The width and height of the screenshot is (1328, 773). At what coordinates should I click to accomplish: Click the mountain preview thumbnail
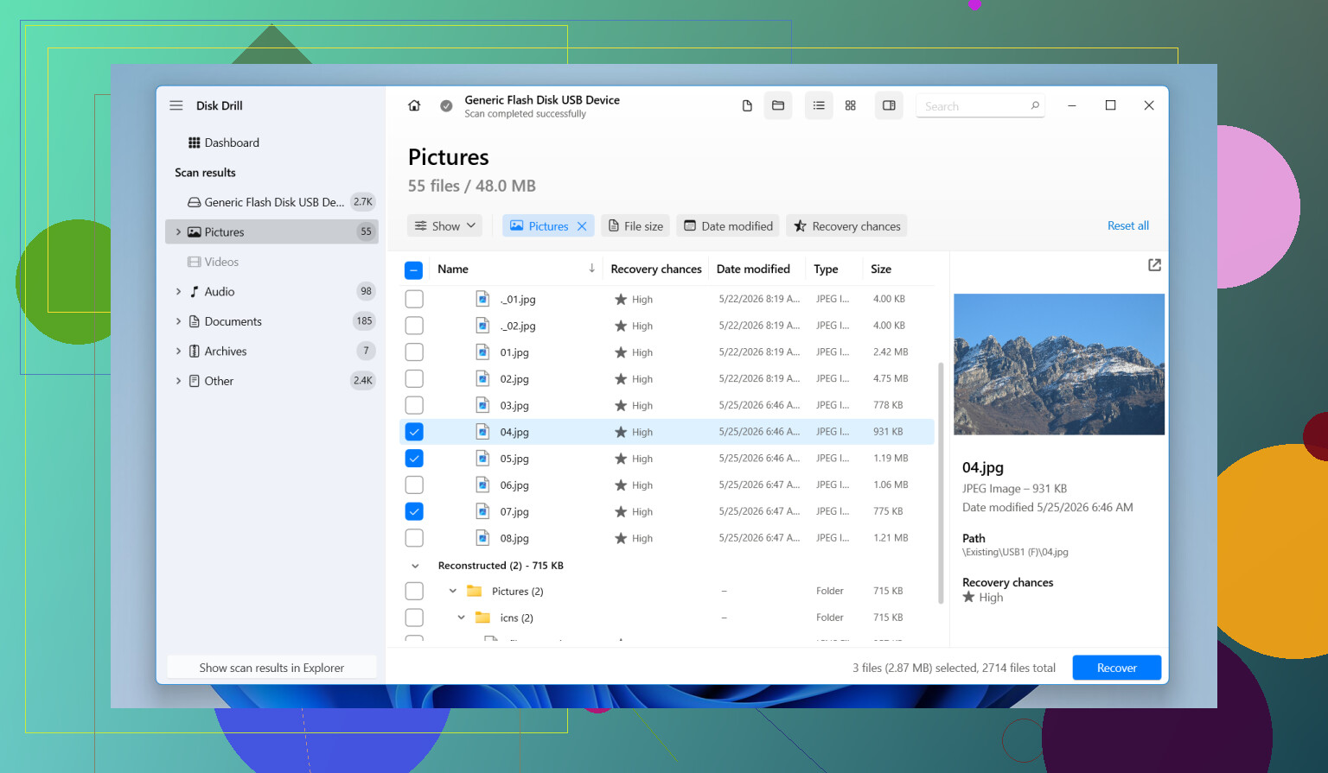(x=1059, y=364)
